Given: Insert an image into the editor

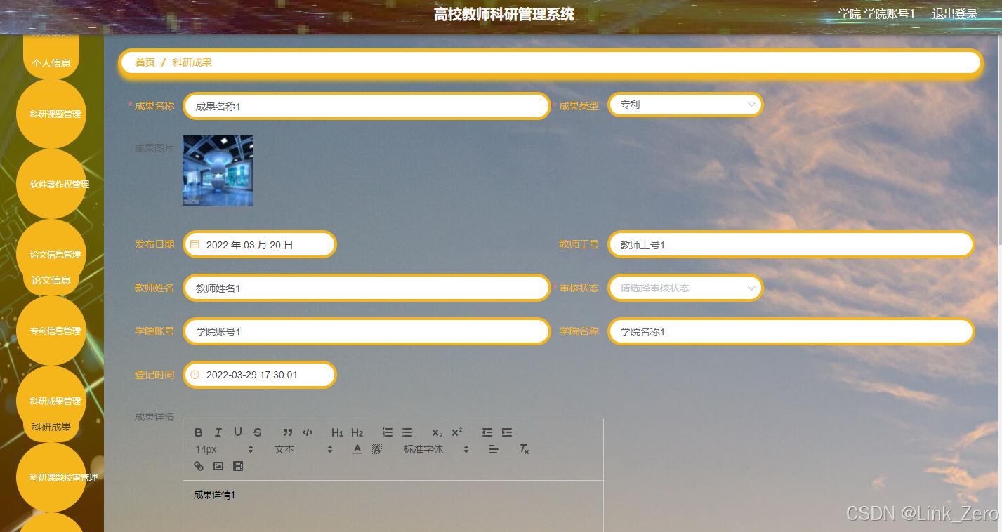Looking at the screenshot, I should [218, 465].
